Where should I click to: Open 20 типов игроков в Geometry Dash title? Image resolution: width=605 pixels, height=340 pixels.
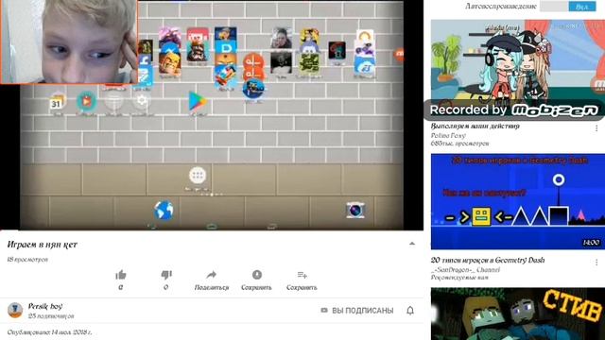point(488,261)
